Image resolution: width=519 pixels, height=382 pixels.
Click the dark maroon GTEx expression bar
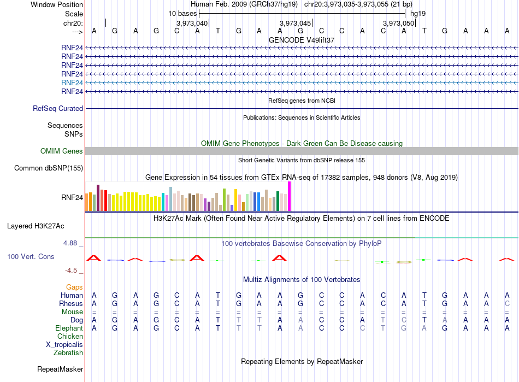(98, 198)
